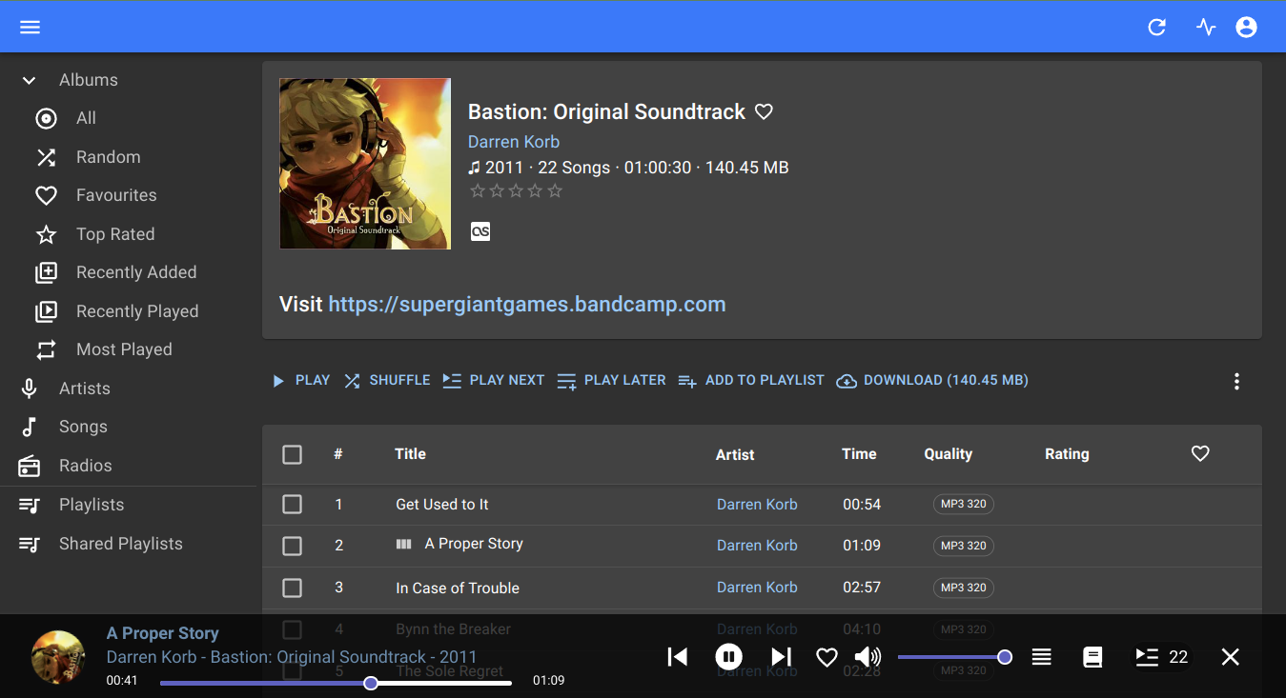Select the checkbox for In Case of Trouble
This screenshot has width=1286, height=698.
[293, 588]
